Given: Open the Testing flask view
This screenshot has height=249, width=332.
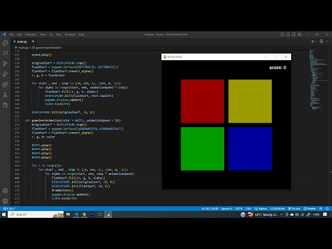Looking at the screenshot, I should click(x=5, y=95).
